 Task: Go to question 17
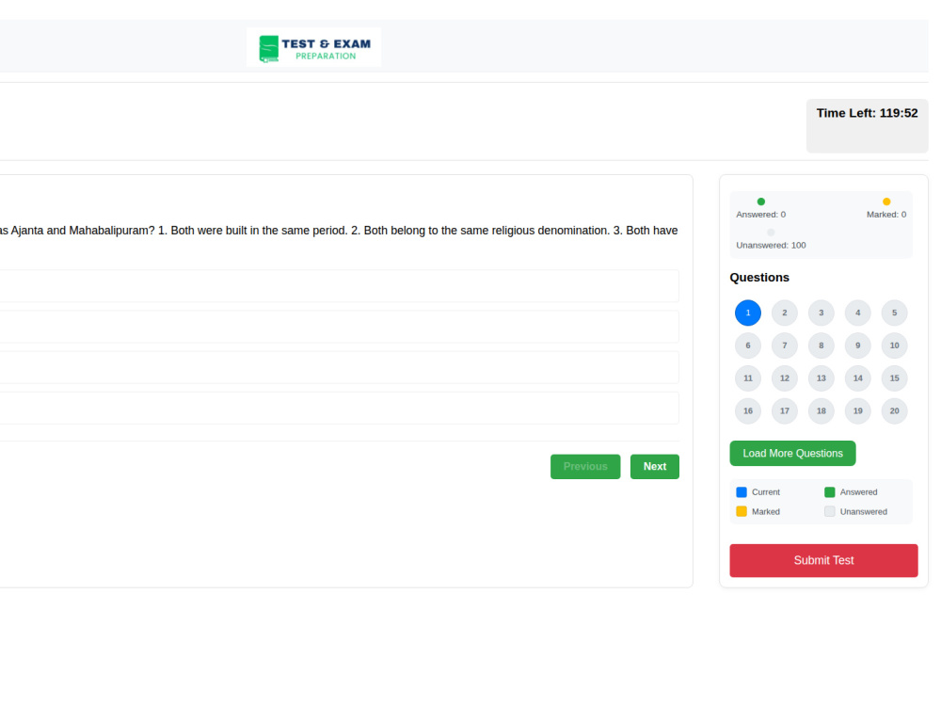tap(785, 411)
